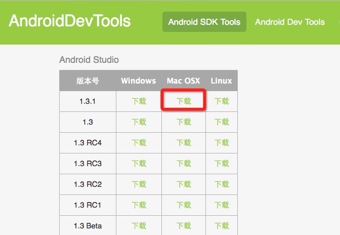Download 1.3 RC3 for Mac OSX
The width and height of the screenshot is (340, 235).
[x=184, y=164]
